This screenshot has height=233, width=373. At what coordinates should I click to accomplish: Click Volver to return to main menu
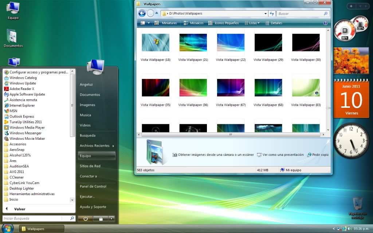pos(20,209)
